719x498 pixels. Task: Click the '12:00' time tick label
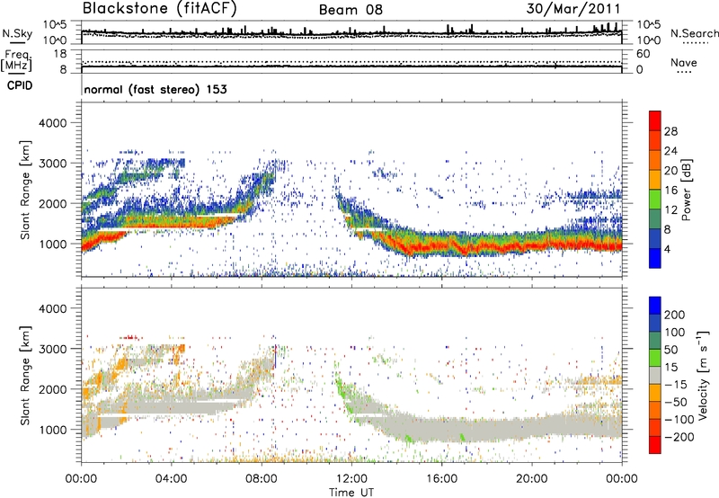pos(351,479)
